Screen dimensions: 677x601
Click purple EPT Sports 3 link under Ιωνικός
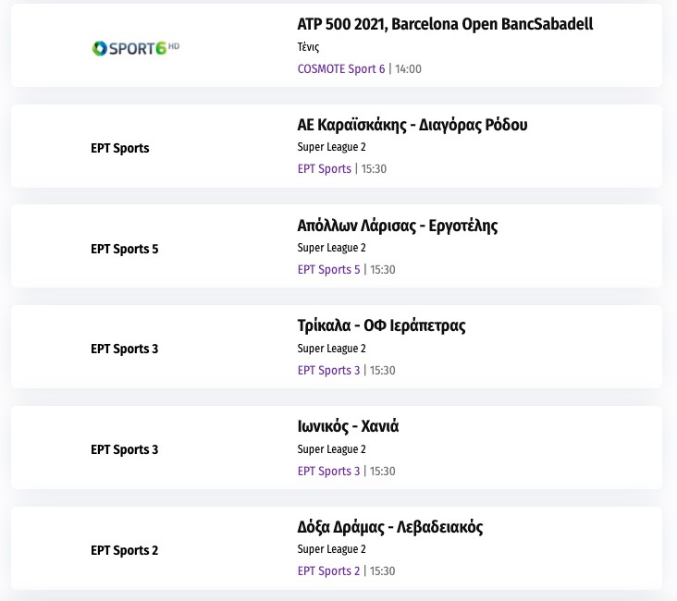(x=328, y=472)
